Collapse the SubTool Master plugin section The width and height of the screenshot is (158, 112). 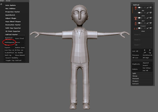click(x=12, y=34)
